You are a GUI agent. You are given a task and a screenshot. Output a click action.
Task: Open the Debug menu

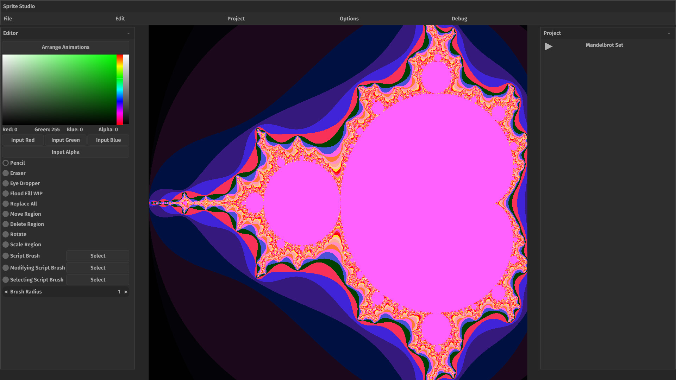[x=459, y=18]
